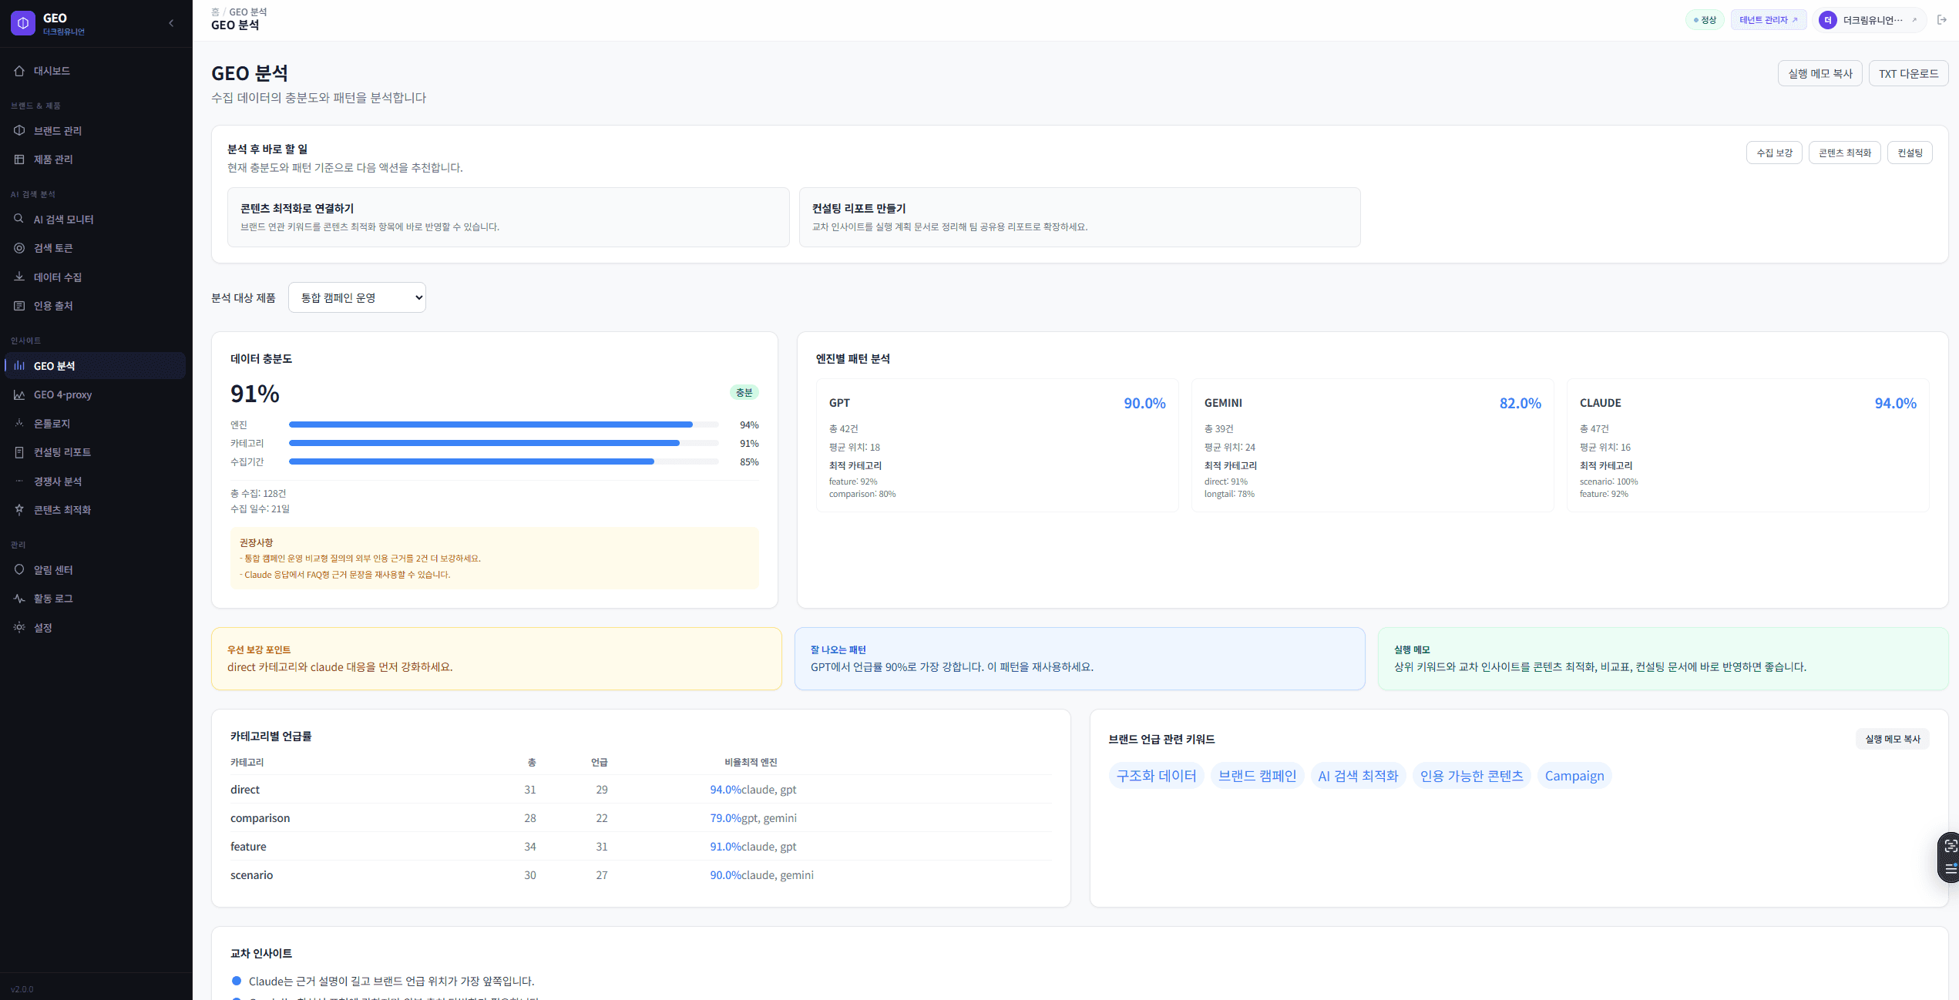Click the Campaign keyword tag
Image resolution: width=1959 pixels, height=1000 pixels.
point(1574,776)
